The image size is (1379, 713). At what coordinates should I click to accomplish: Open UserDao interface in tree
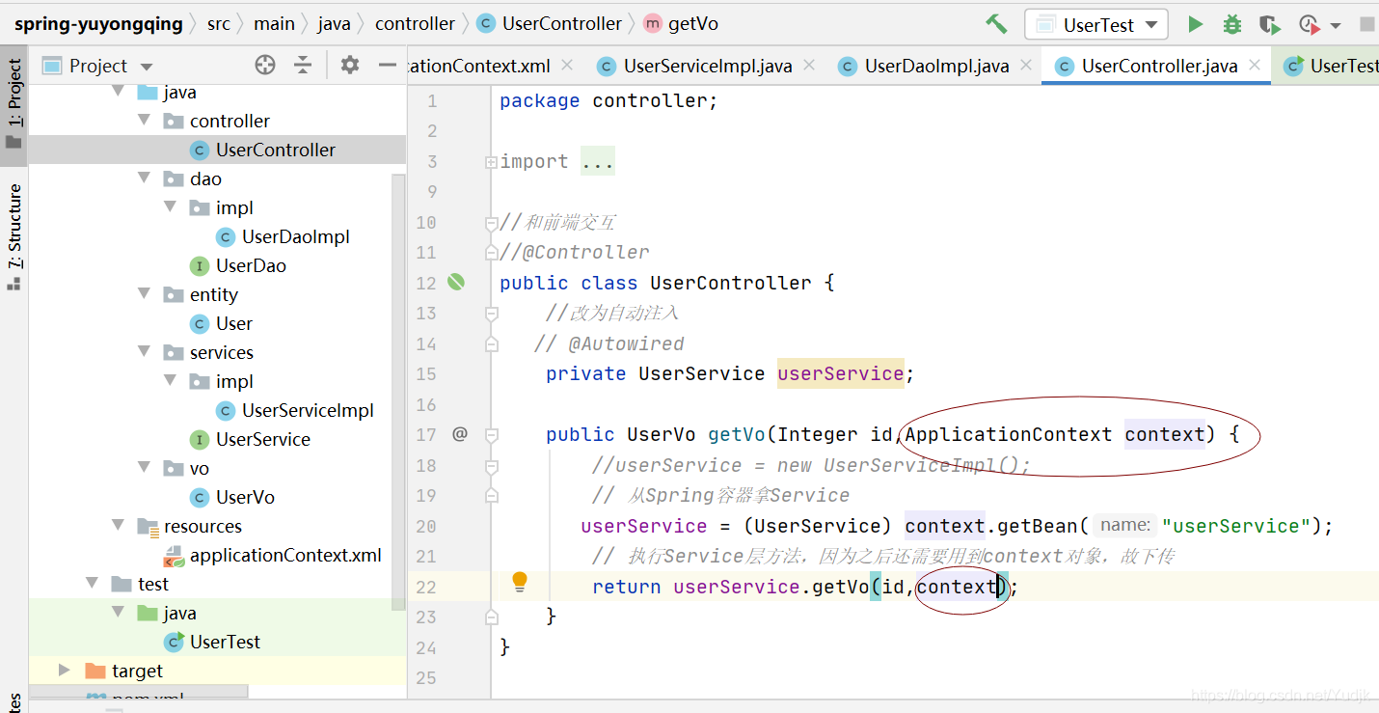251,265
